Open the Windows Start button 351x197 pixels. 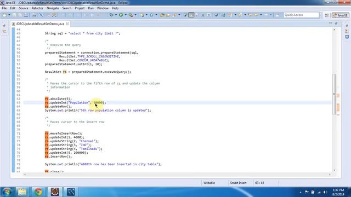pyautogui.click(x=7, y=192)
